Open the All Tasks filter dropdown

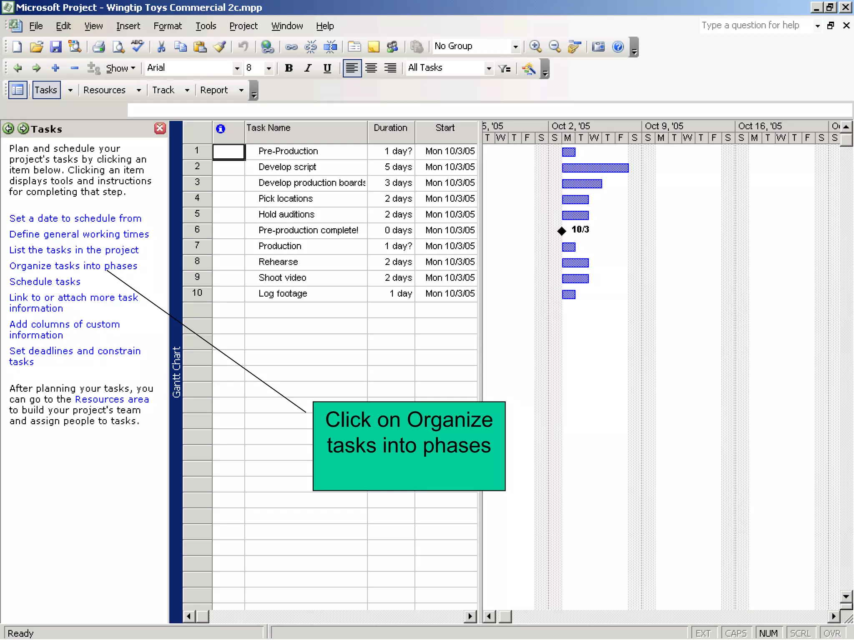click(489, 68)
